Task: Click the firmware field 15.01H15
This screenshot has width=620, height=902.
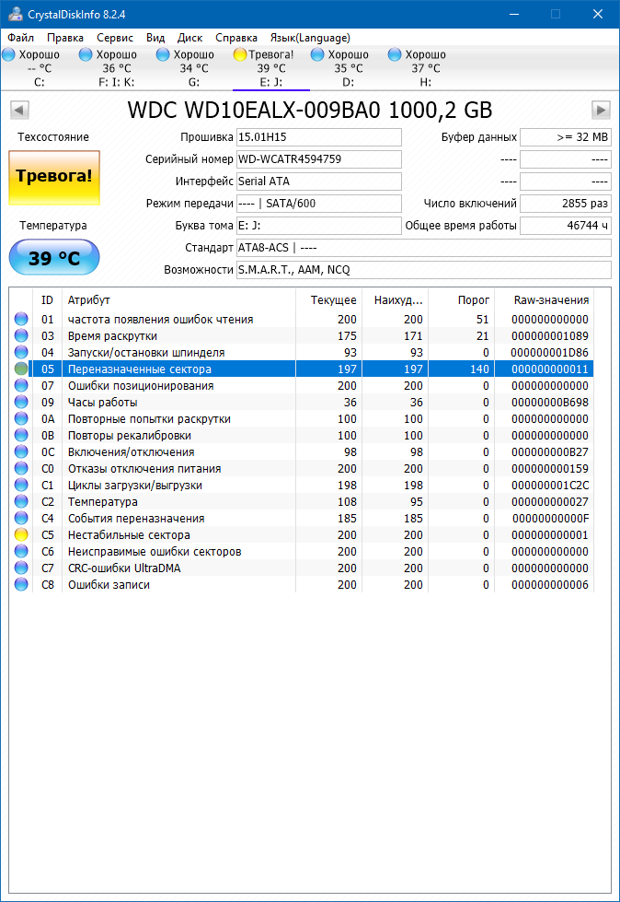Action: point(319,137)
